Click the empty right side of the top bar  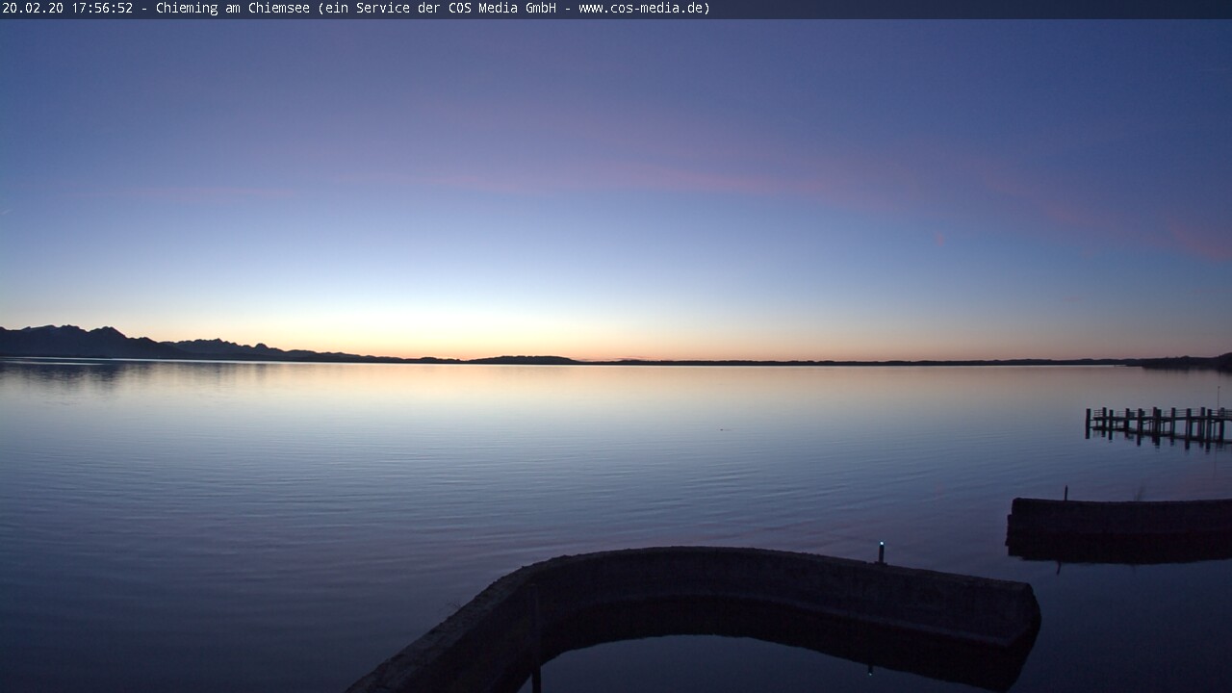tap(962, 9)
